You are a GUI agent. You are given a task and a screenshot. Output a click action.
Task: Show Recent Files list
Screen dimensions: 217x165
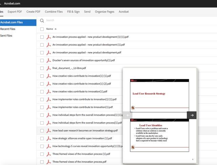coord(8,29)
